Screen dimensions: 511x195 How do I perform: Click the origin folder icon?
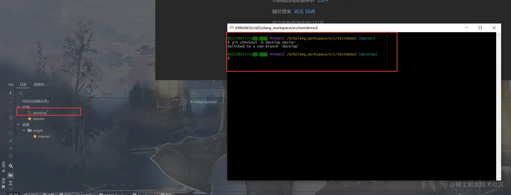tap(29, 130)
